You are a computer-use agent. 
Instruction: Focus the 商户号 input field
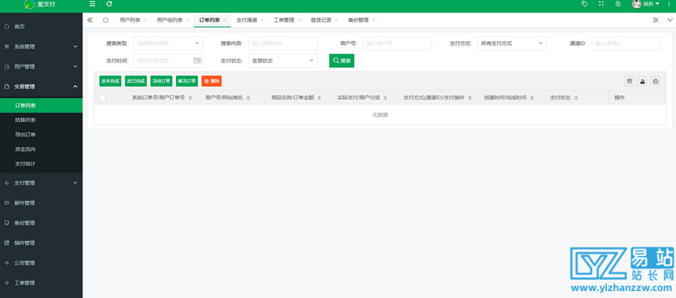point(398,43)
